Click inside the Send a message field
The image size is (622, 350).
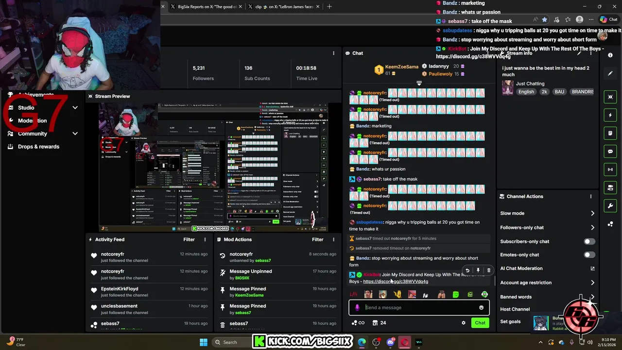click(x=419, y=307)
